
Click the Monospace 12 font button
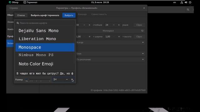coord(111,31)
